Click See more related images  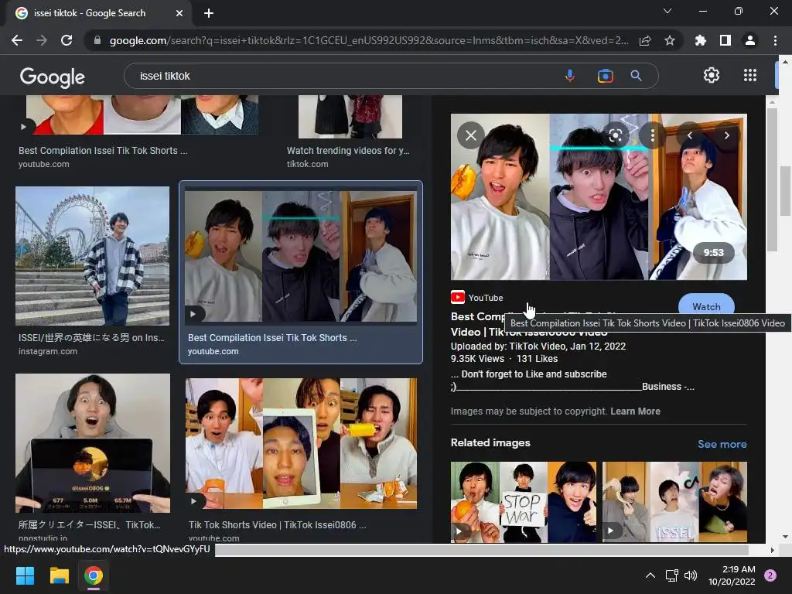(x=722, y=444)
